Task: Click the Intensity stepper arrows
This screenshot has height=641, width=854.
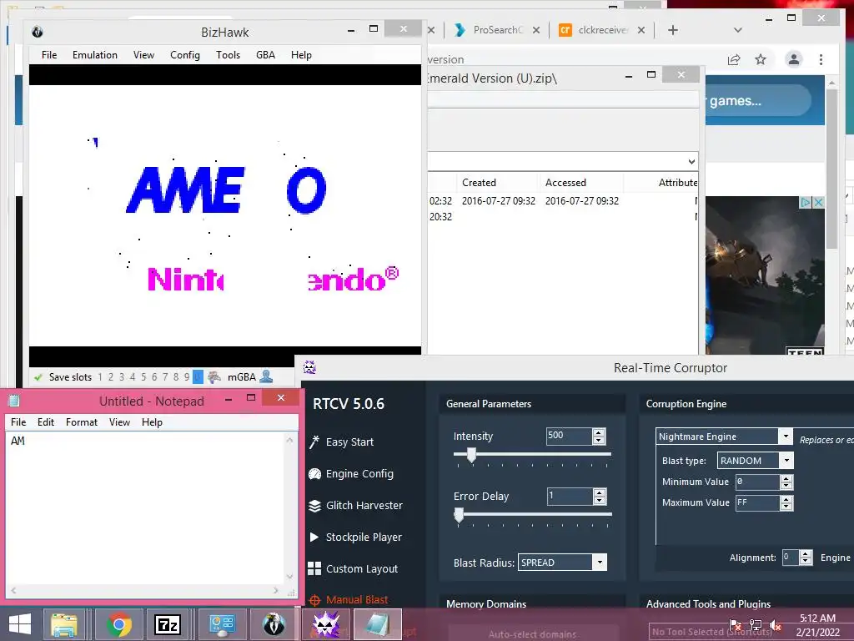Action: [x=599, y=436]
